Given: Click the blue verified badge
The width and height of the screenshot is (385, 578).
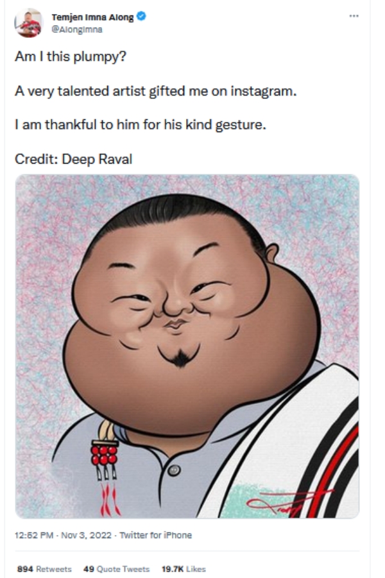Looking at the screenshot, I should [x=141, y=16].
